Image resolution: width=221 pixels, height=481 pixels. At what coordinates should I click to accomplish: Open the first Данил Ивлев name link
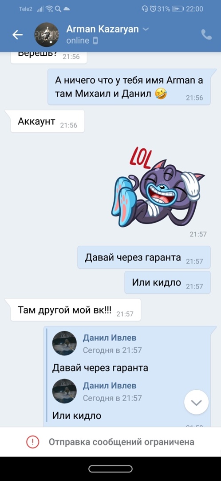[110, 338]
